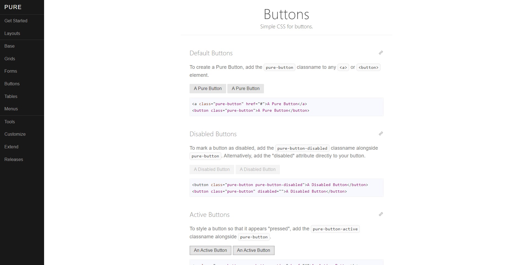Image resolution: width=529 pixels, height=265 pixels.
Task: Click the Active Buttons anchor link icon
Action: click(x=381, y=214)
